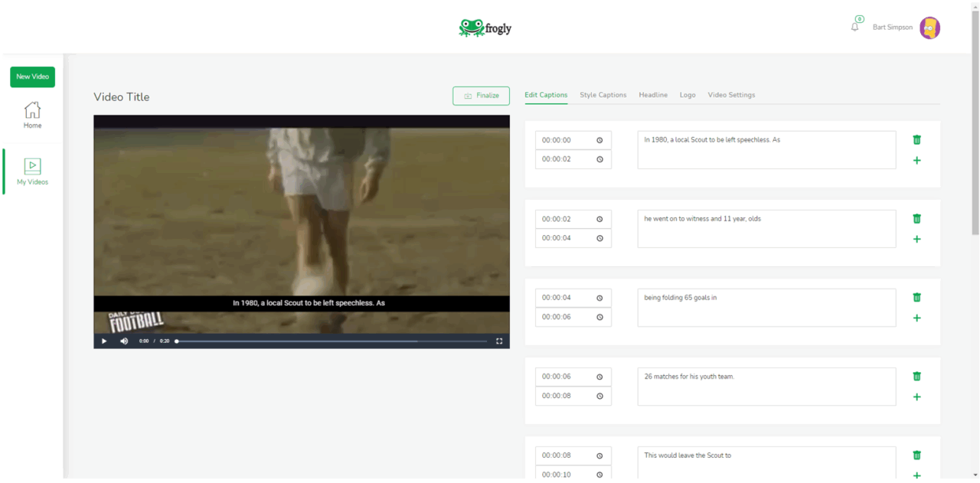The height and width of the screenshot is (483, 980).
Task: Mute the video with the volume icon
Action: 124,341
